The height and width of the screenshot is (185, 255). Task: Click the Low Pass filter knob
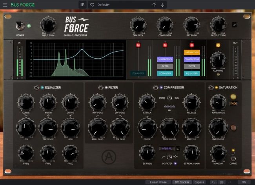click(x=120, y=128)
